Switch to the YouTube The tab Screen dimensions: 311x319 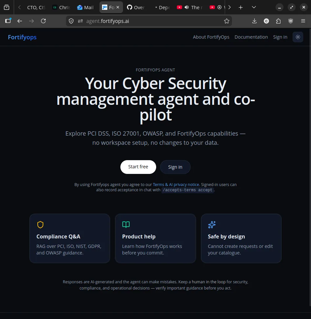pos(196,8)
